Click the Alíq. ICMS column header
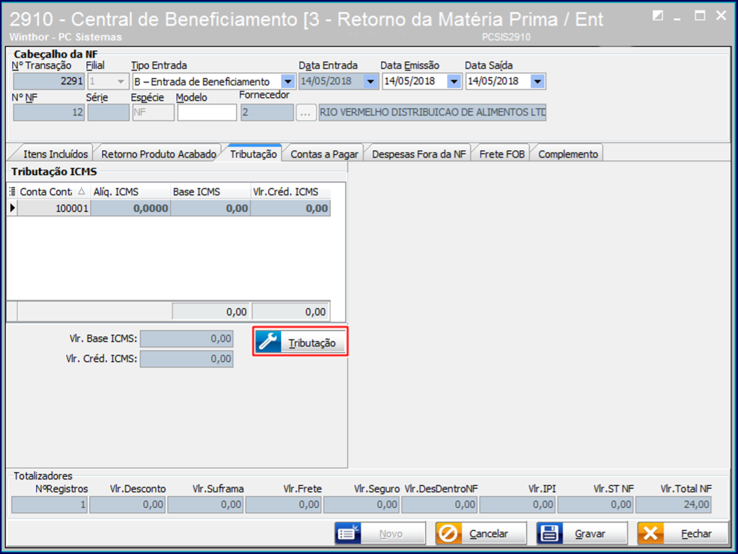The width and height of the screenshot is (738, 554). click(130, 191)
